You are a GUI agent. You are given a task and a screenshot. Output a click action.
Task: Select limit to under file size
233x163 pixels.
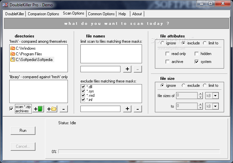205,85
